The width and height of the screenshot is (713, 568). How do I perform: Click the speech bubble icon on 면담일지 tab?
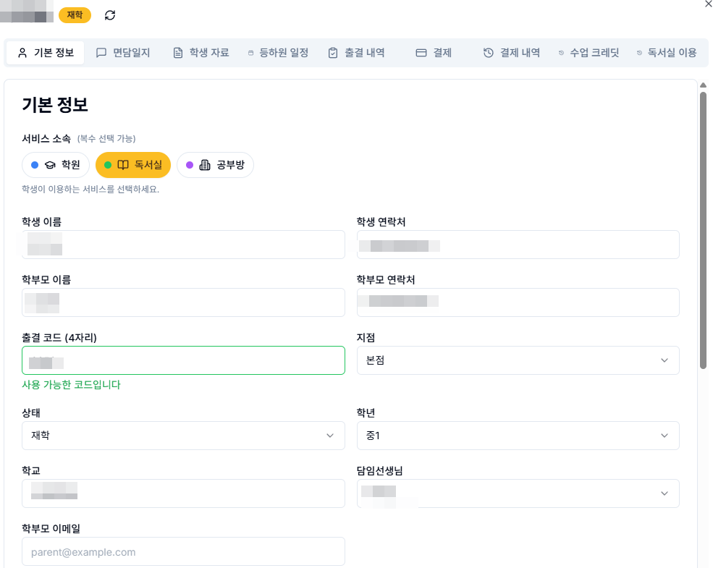coord(99,52)
